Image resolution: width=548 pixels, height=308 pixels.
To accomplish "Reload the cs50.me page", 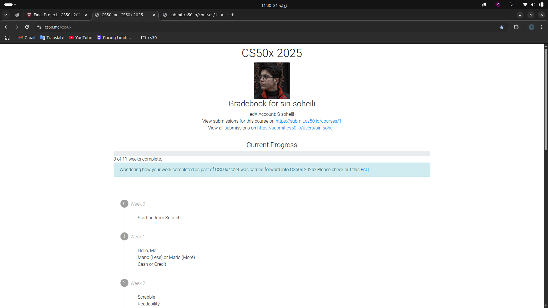I will (x=27, y=27).
